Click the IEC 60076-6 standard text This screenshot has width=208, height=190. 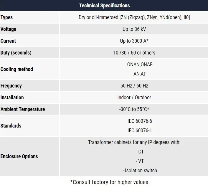click(140, 121)
